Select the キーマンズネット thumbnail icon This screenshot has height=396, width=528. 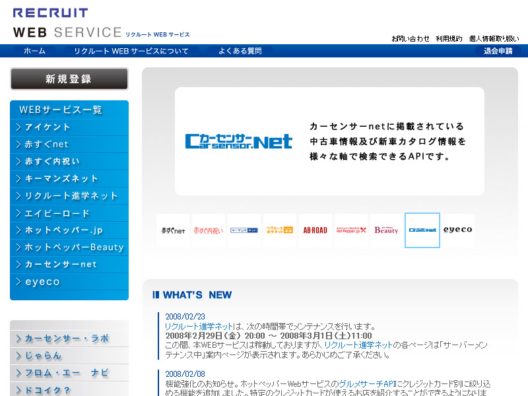[244, 230]
